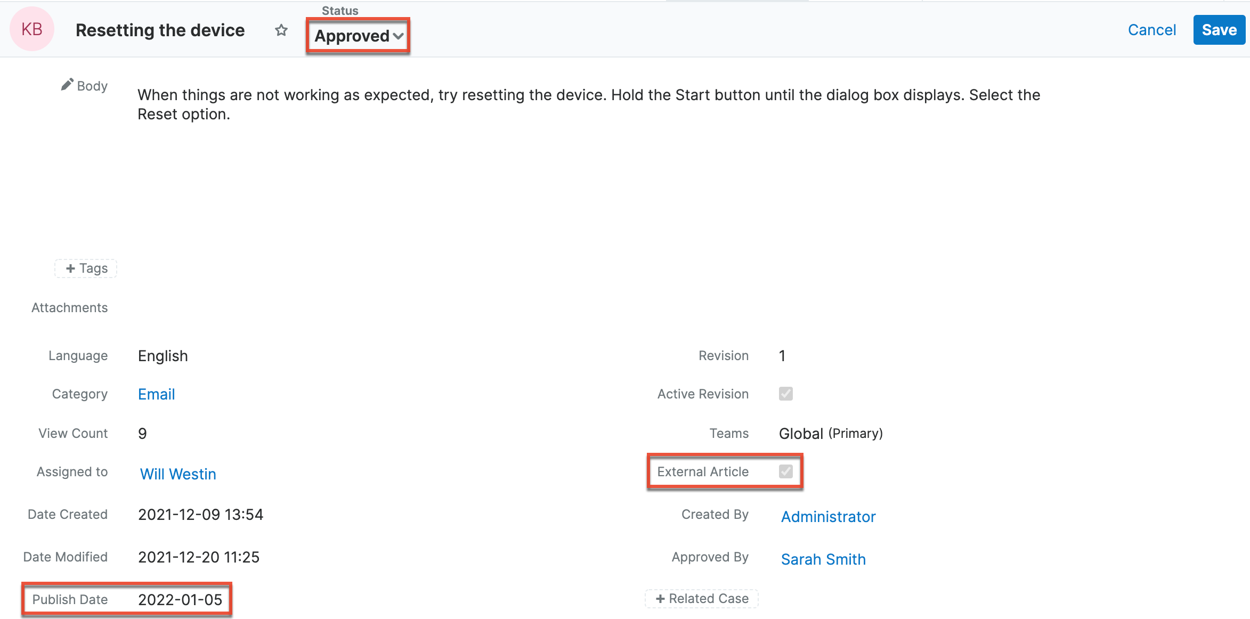Edit the Publish Date 2022-01-05 field
Viewport: 1250px width, 619px height.
tap(180, 600)
